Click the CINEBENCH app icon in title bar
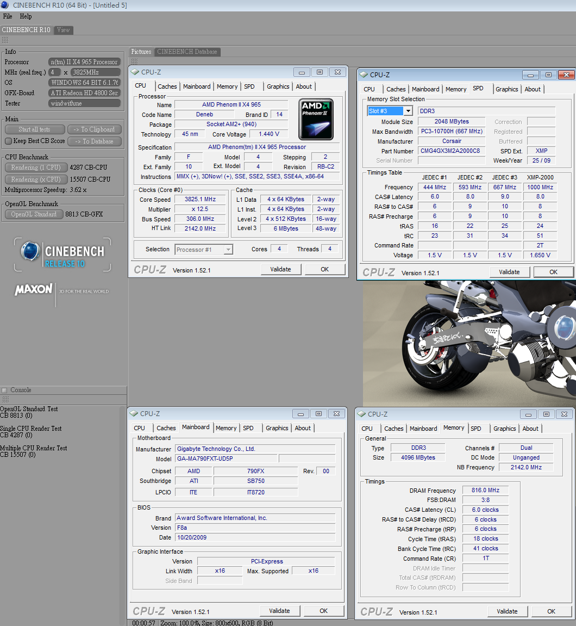Screen dimensions: 576x626 pos(5,5)
